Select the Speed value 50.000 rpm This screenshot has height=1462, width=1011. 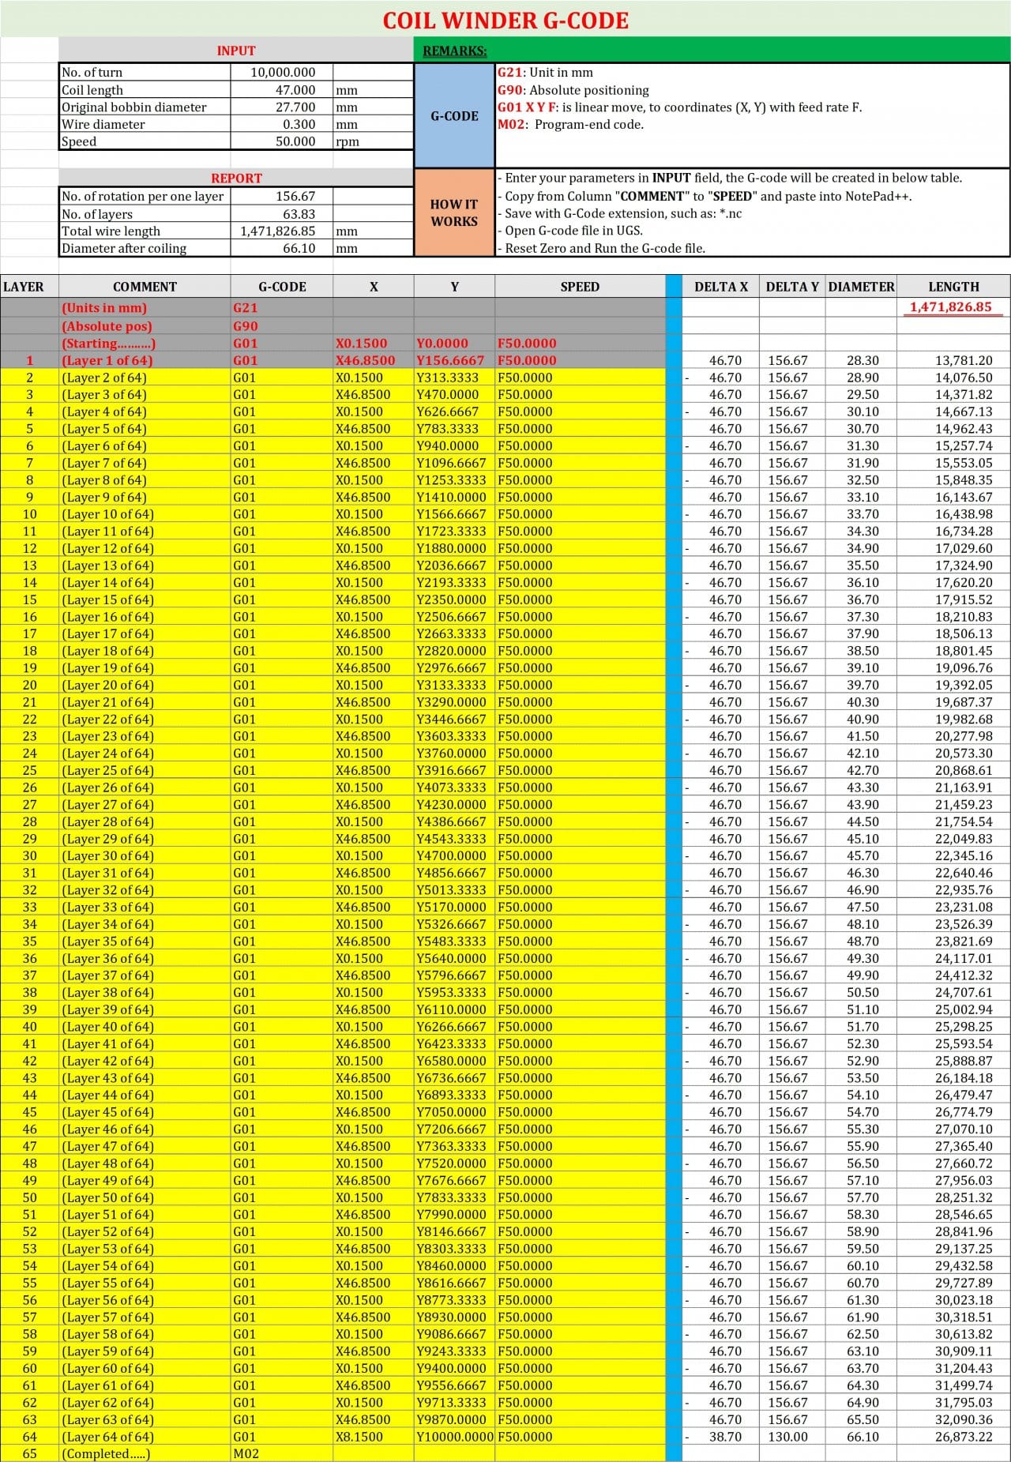(x=282, y=141)
